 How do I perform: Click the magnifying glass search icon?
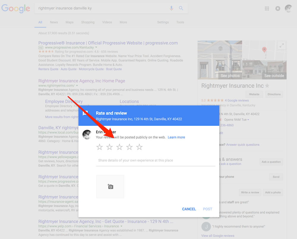(181, 8)
